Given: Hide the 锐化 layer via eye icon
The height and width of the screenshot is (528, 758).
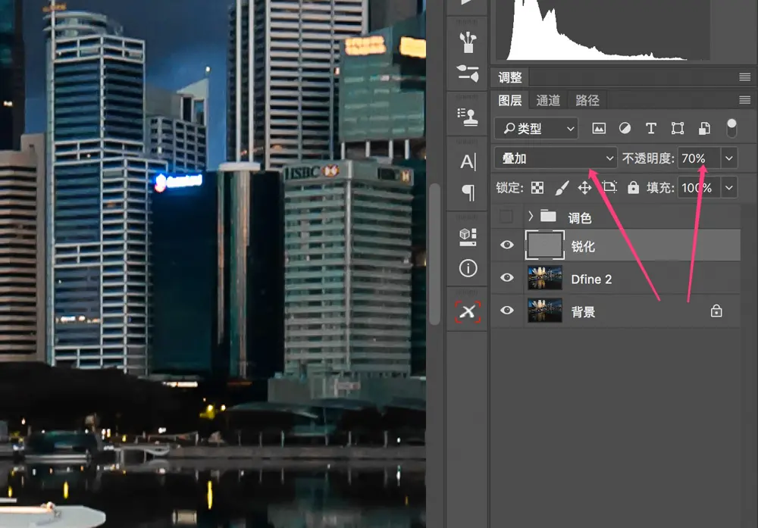Looking at the screenshot, I should tap(506, 245).
